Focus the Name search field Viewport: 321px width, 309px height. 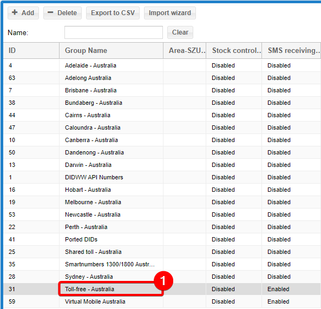(x=114, y=32)
